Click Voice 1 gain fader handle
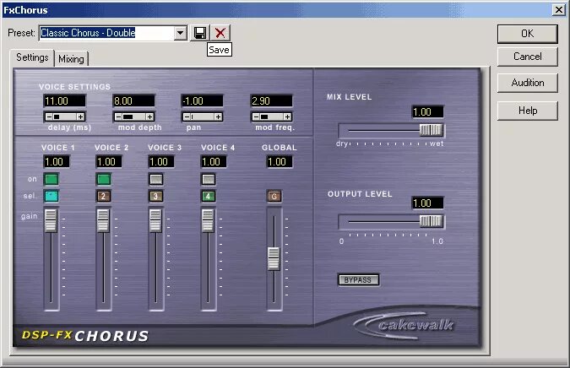Viewport: 570px width, 368px height. click(x=51, y=220)
